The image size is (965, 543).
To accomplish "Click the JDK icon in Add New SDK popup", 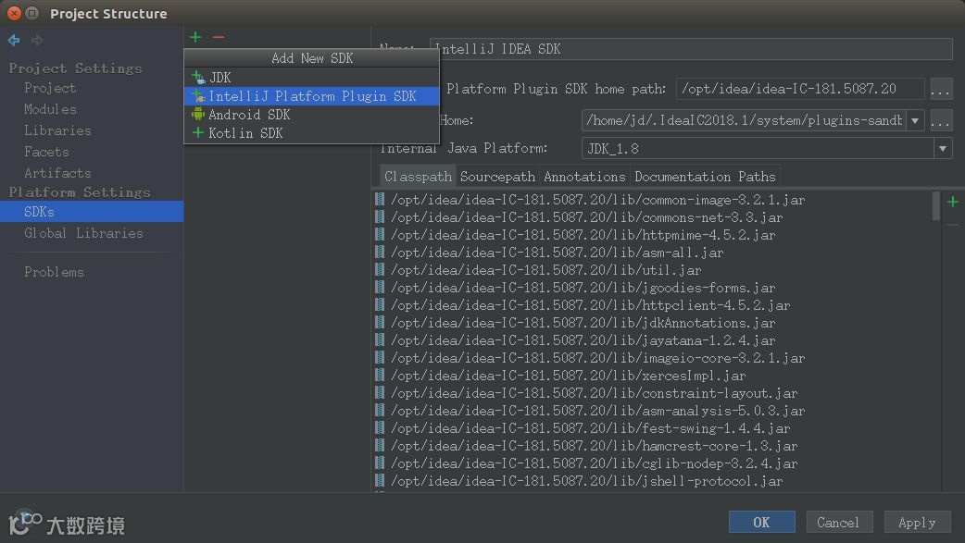I will [198, 78].
